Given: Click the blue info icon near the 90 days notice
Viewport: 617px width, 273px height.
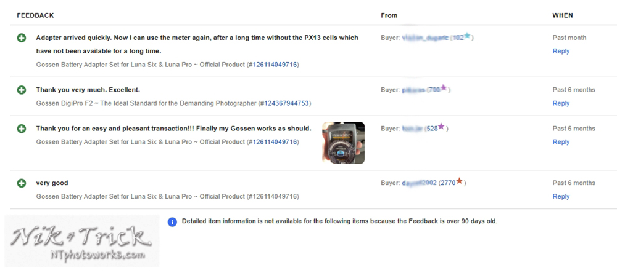Looking at the screenshot, I should coord(172,221).
